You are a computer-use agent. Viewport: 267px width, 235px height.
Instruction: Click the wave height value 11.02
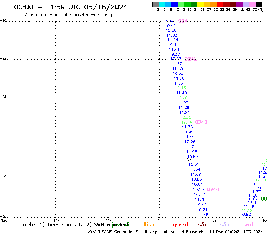coord(172,35)
